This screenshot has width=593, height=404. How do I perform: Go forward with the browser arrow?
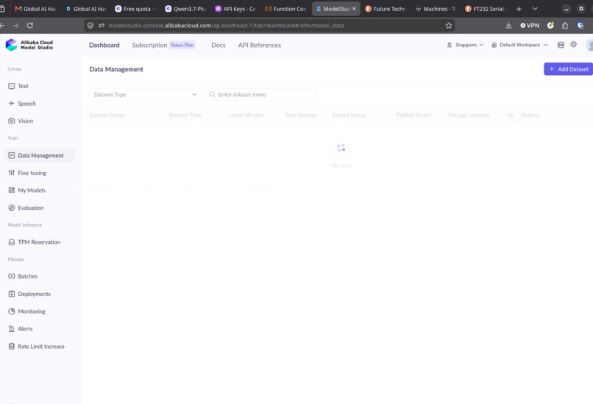point(15,25)
